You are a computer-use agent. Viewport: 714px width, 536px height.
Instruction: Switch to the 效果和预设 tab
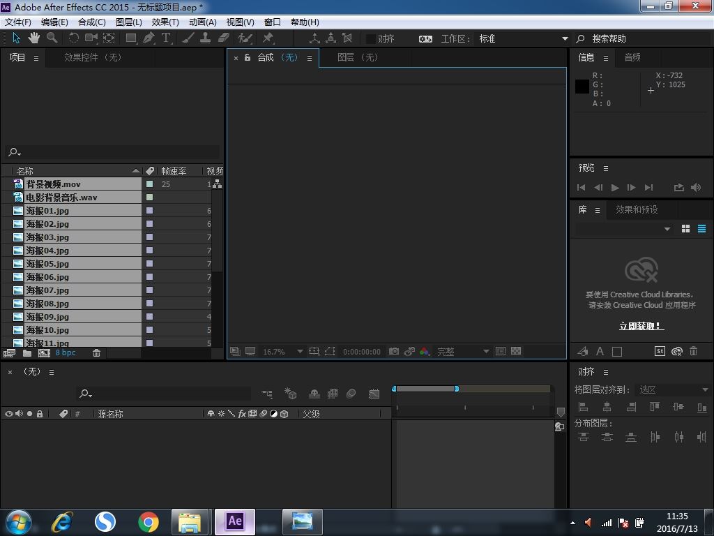[x=636, y=209]
